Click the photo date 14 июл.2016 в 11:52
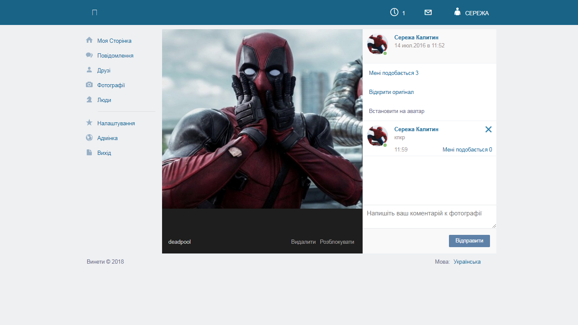Image resolution: width=578 pixels, height=325 pixels. coord(419,46)
